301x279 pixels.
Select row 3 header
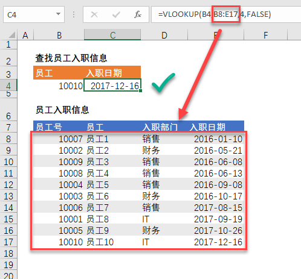[8, 73]
